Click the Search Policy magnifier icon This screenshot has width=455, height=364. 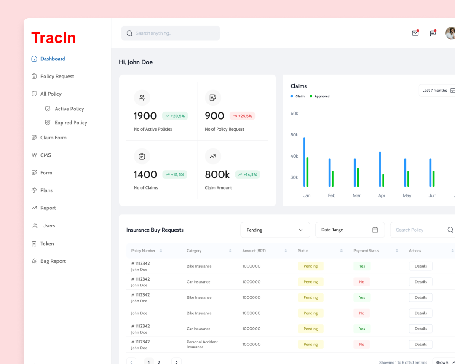(450, 230)
